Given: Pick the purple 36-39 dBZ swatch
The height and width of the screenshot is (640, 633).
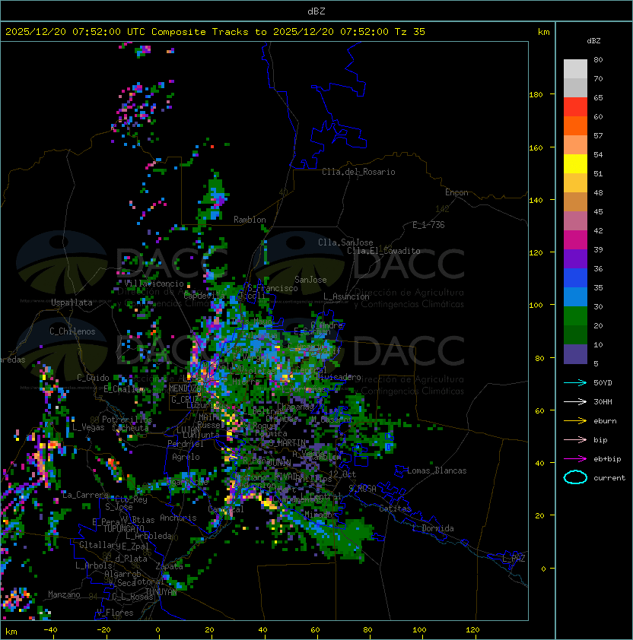Looking at the screenshot, I should click(x=575, y=259).
